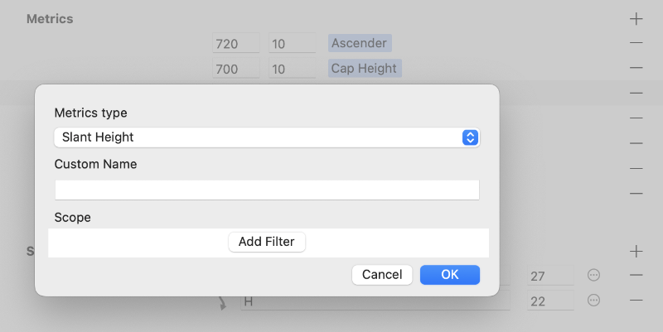The image size is (663, 332).
Task: Confirm the dialog with OK
Action: 450,275
